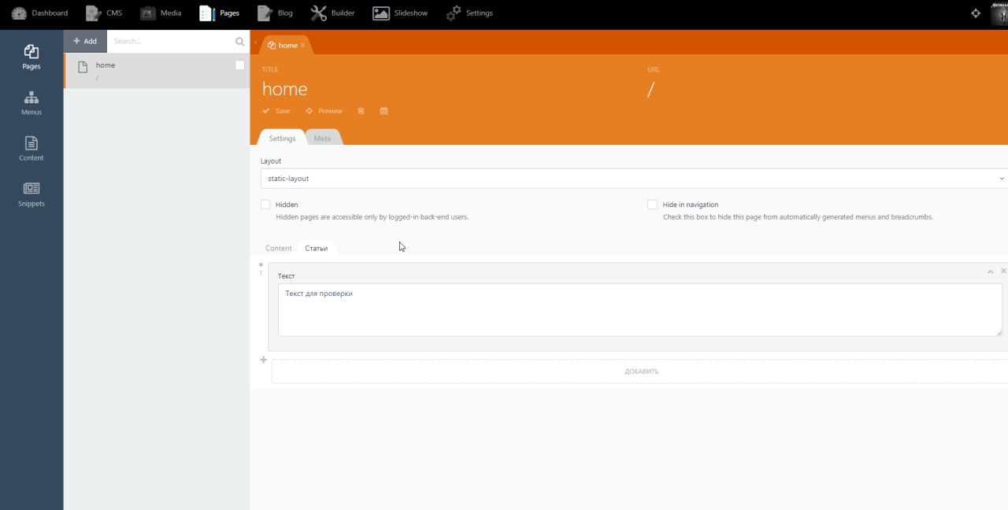Open the Layout dropdown
Screen dimensions: 1008x510
tap(634, 179)
